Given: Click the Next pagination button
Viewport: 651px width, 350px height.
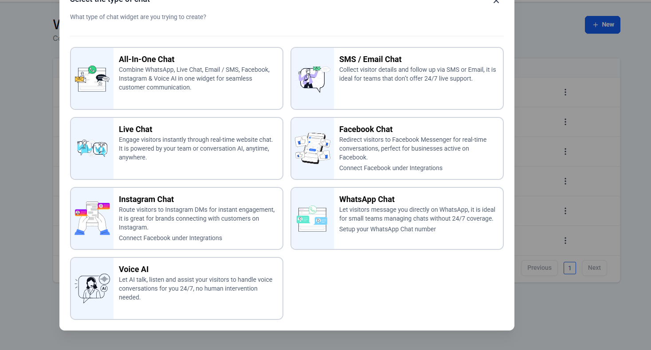Looking at the screenshot, I should pos(594,268).
